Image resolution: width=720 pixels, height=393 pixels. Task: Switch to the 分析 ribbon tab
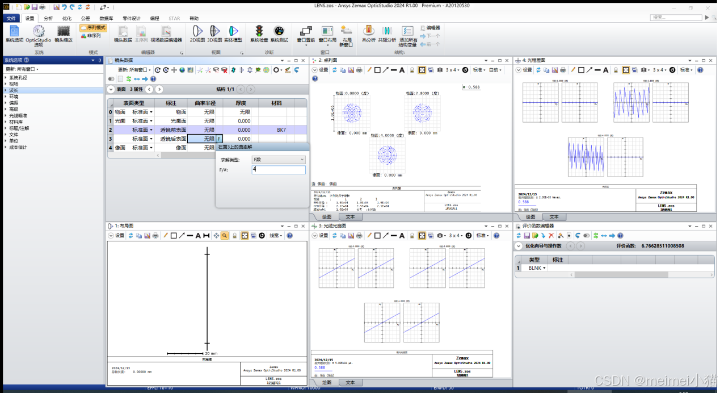pos(48,18)
